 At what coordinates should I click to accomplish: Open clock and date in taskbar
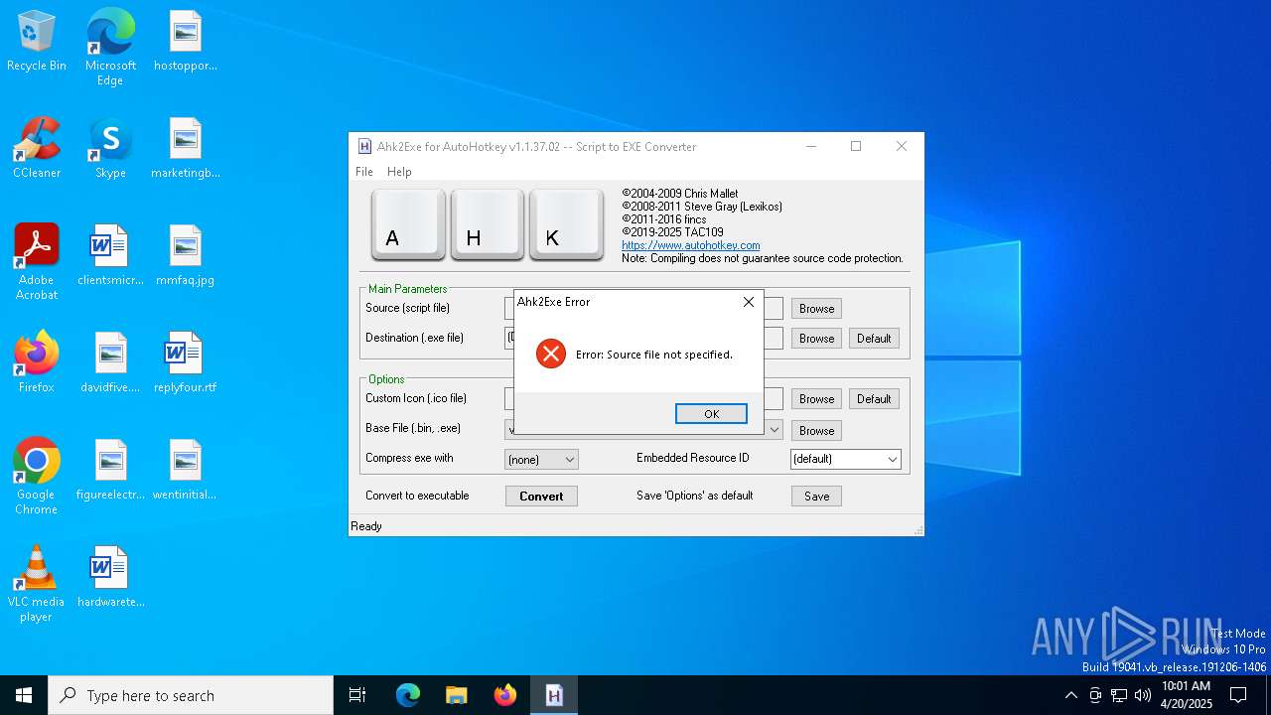pyautogui.click(x=1186, y=695)
